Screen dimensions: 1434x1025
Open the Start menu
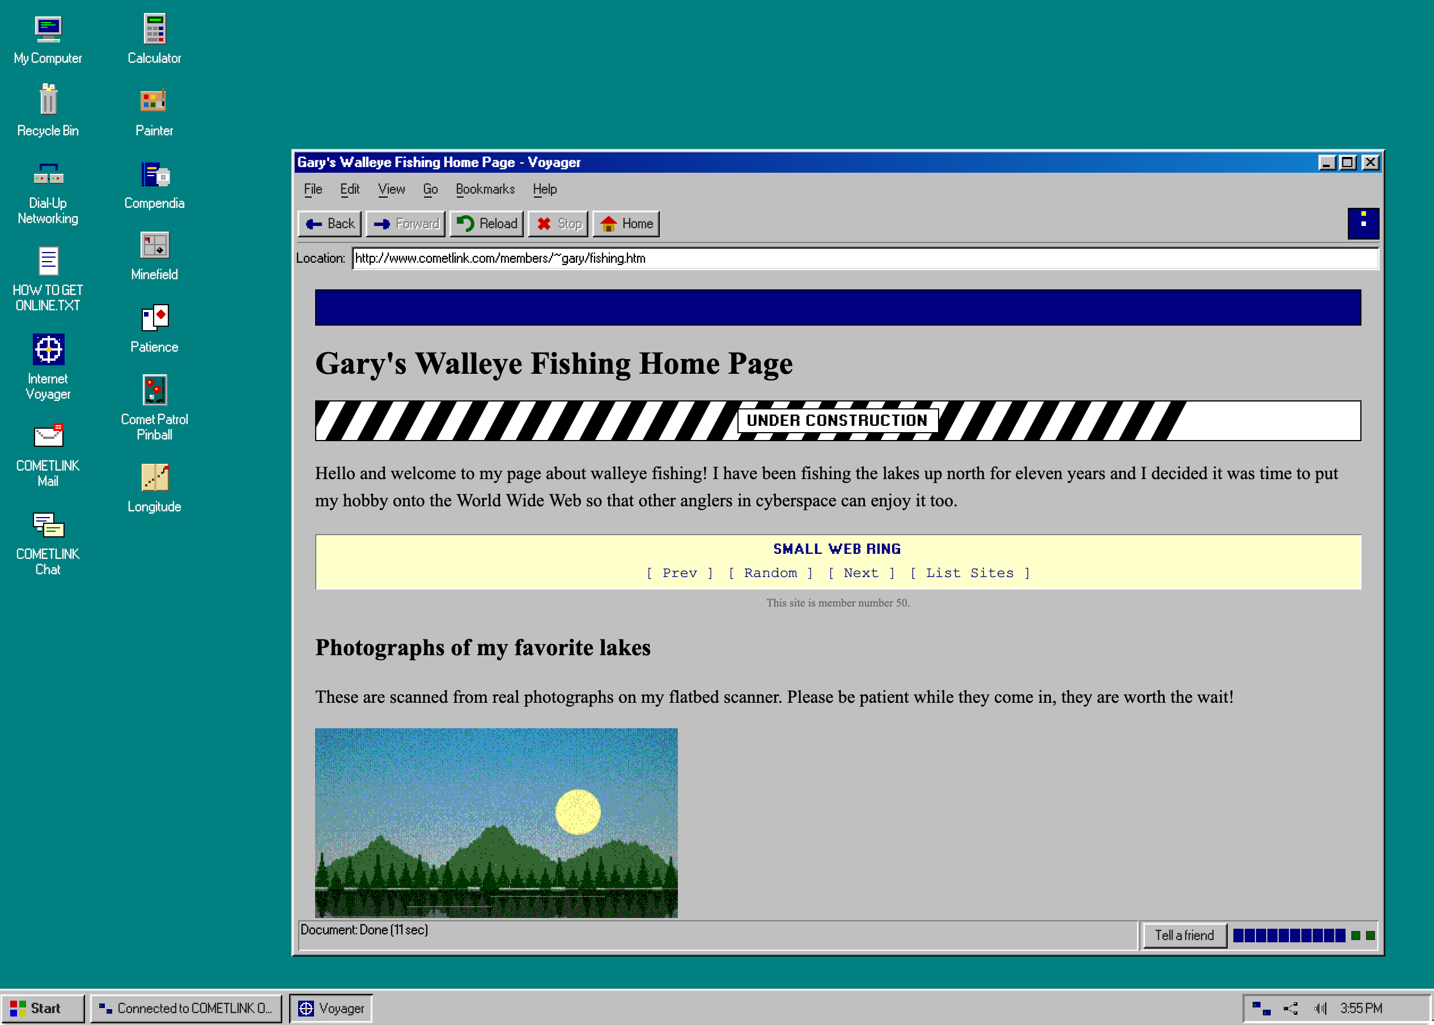click(43, 1009)
